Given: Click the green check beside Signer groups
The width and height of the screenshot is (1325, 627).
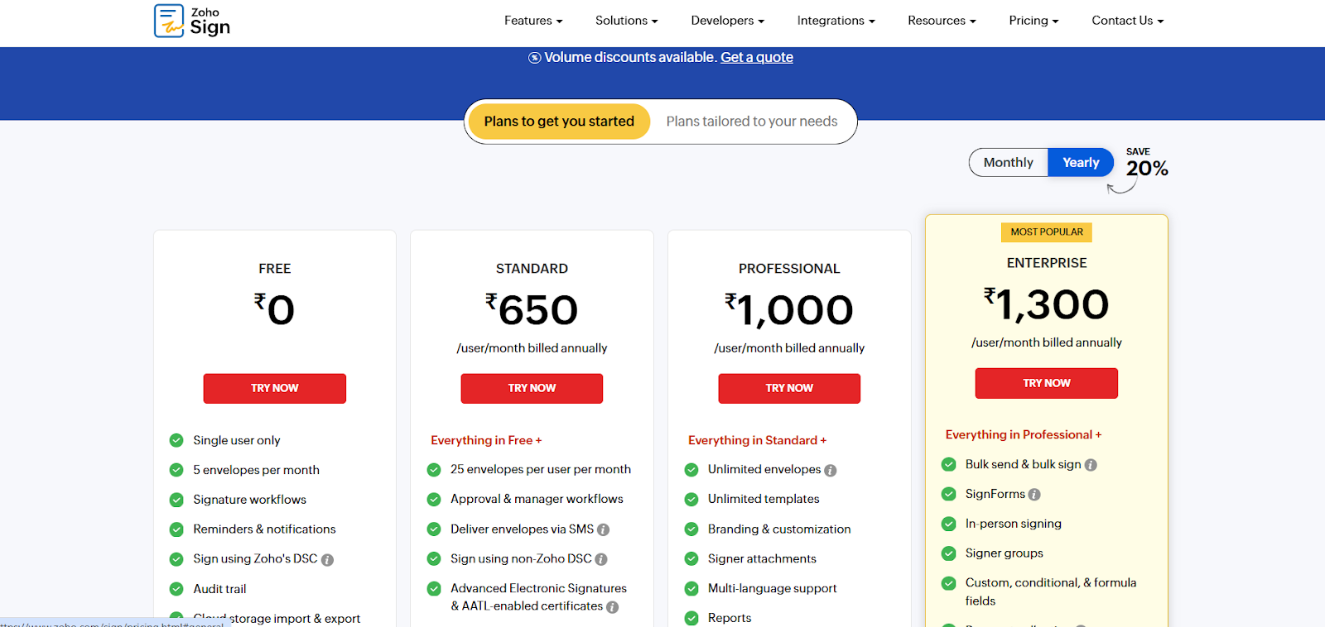Looking at the screenshot, I should coord(949,553).
